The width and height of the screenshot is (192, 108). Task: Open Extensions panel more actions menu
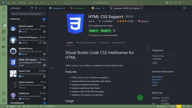click(44, 8)
